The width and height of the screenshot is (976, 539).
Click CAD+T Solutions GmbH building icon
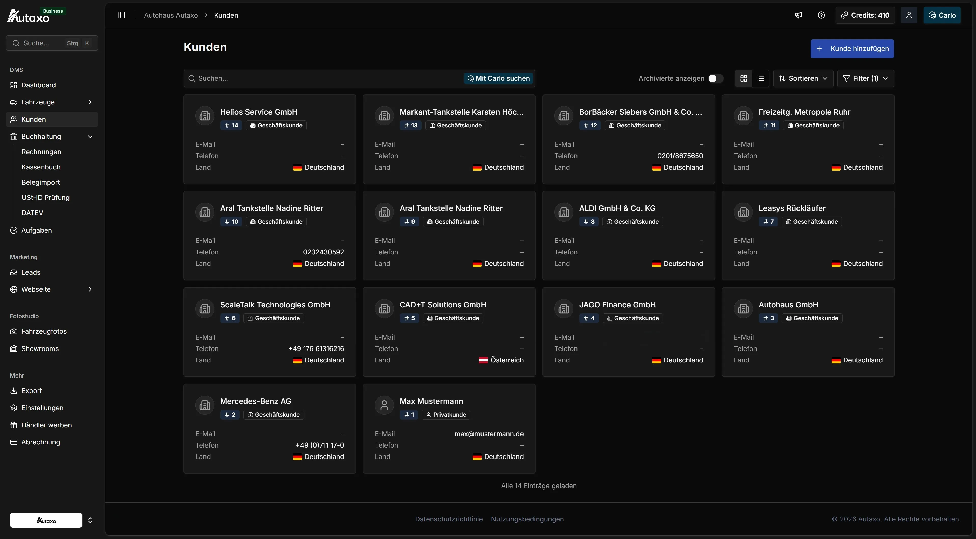[x=384, y=308]
